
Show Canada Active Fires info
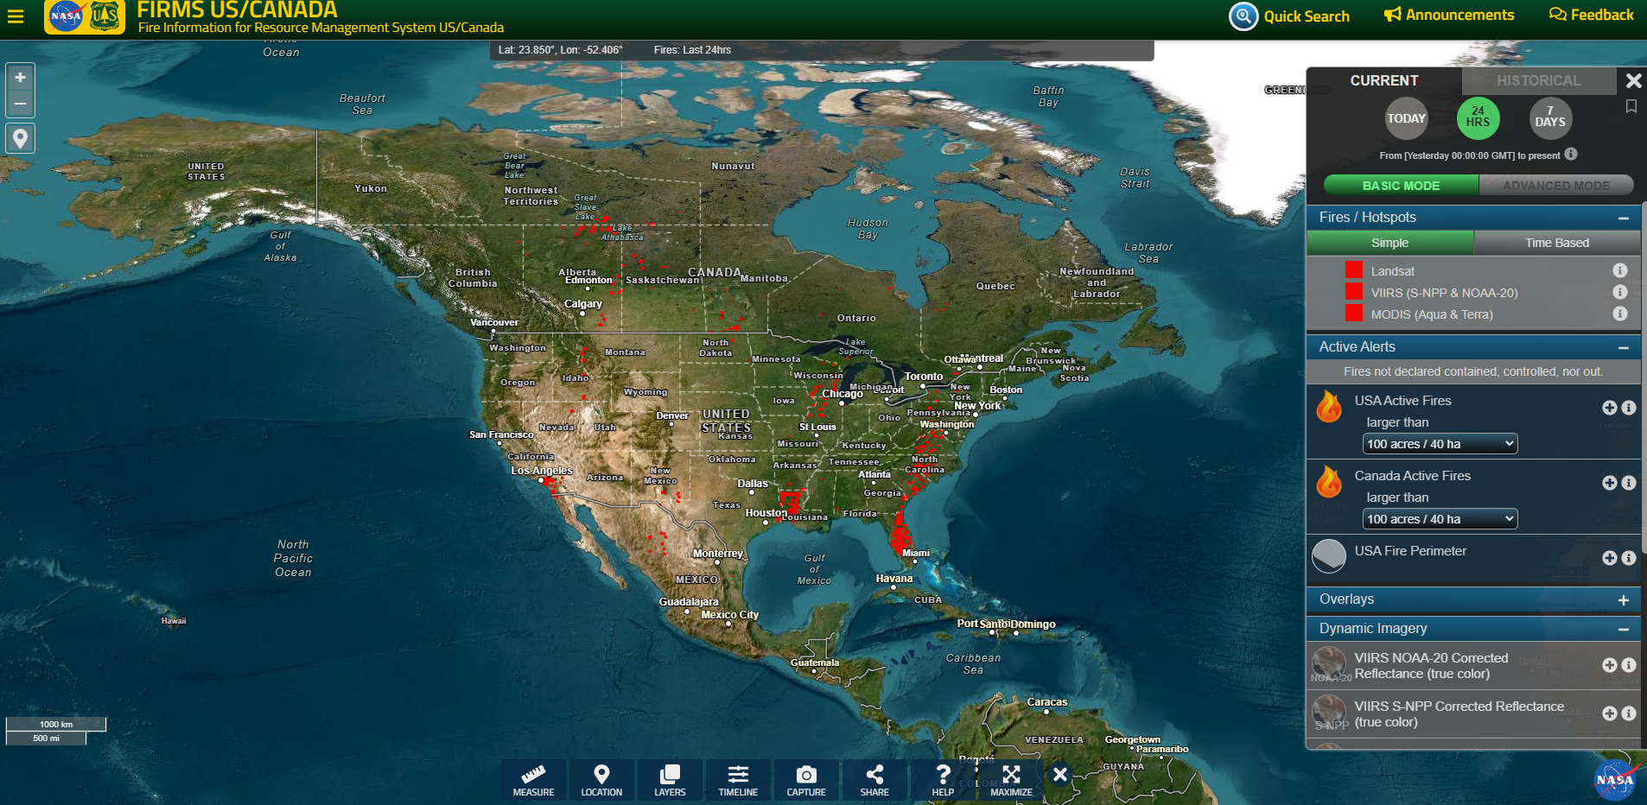[1629, 483]
